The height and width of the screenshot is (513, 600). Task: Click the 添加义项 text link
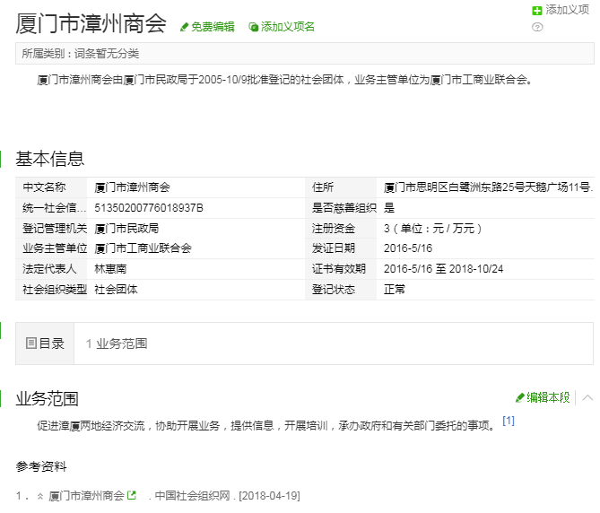[x=567, y=10]
